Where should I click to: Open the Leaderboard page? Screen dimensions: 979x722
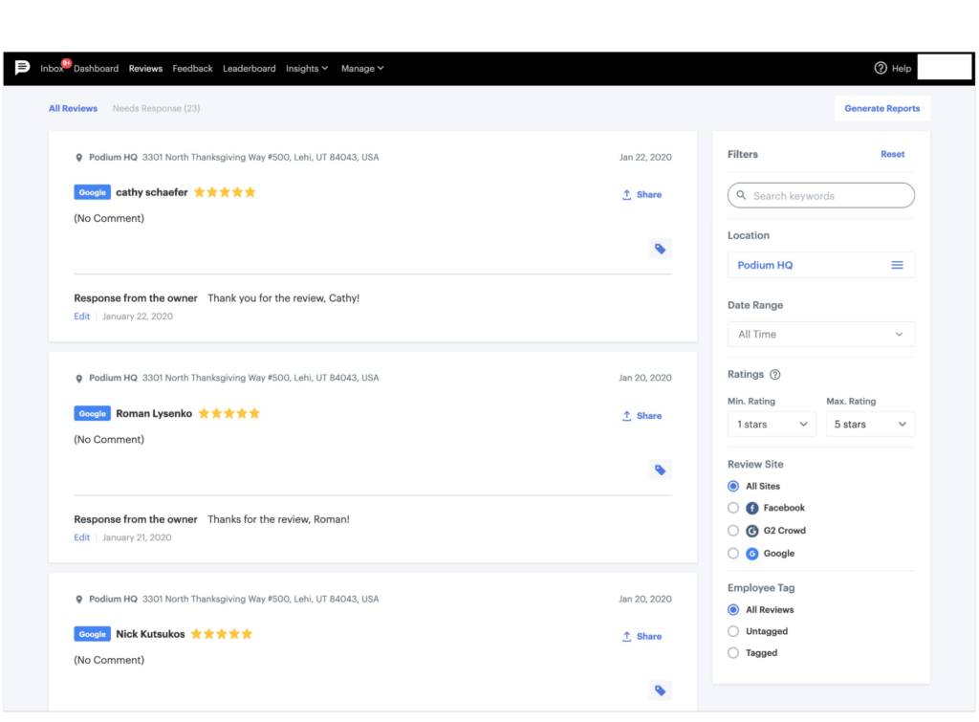(250, 69)
